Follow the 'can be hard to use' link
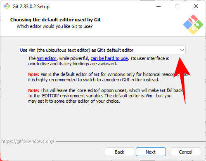Viewport: 206px width, 161px height. 109,58
